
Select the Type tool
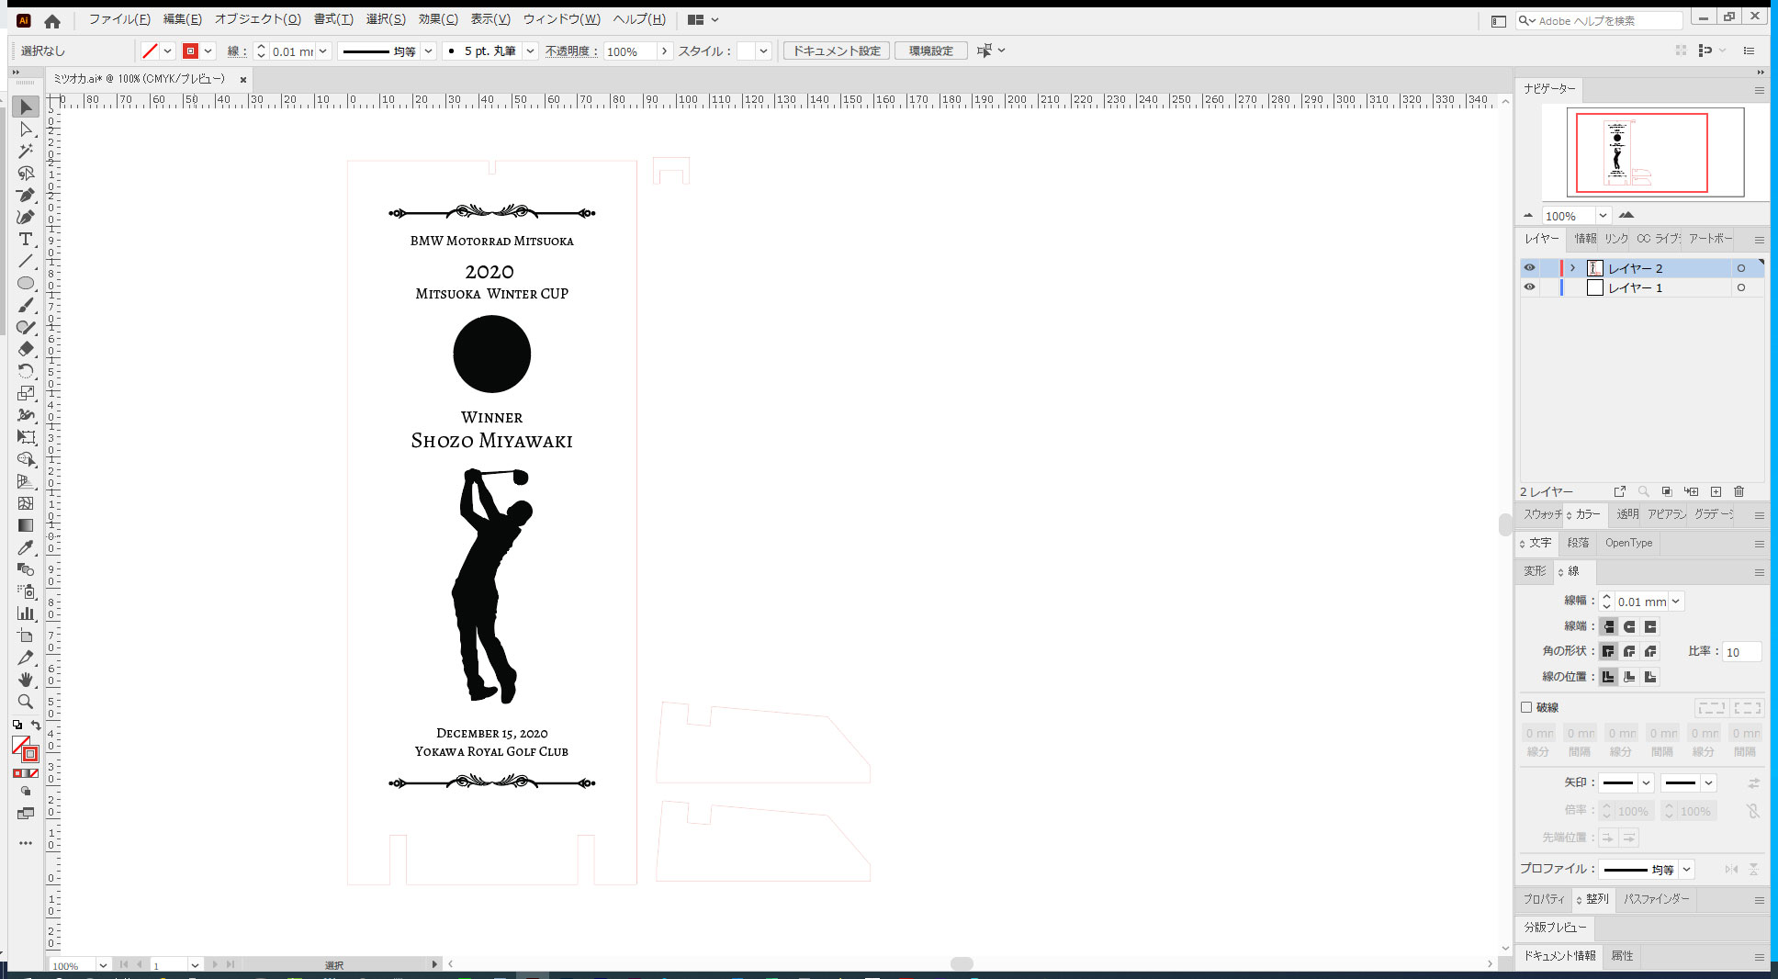26,239
